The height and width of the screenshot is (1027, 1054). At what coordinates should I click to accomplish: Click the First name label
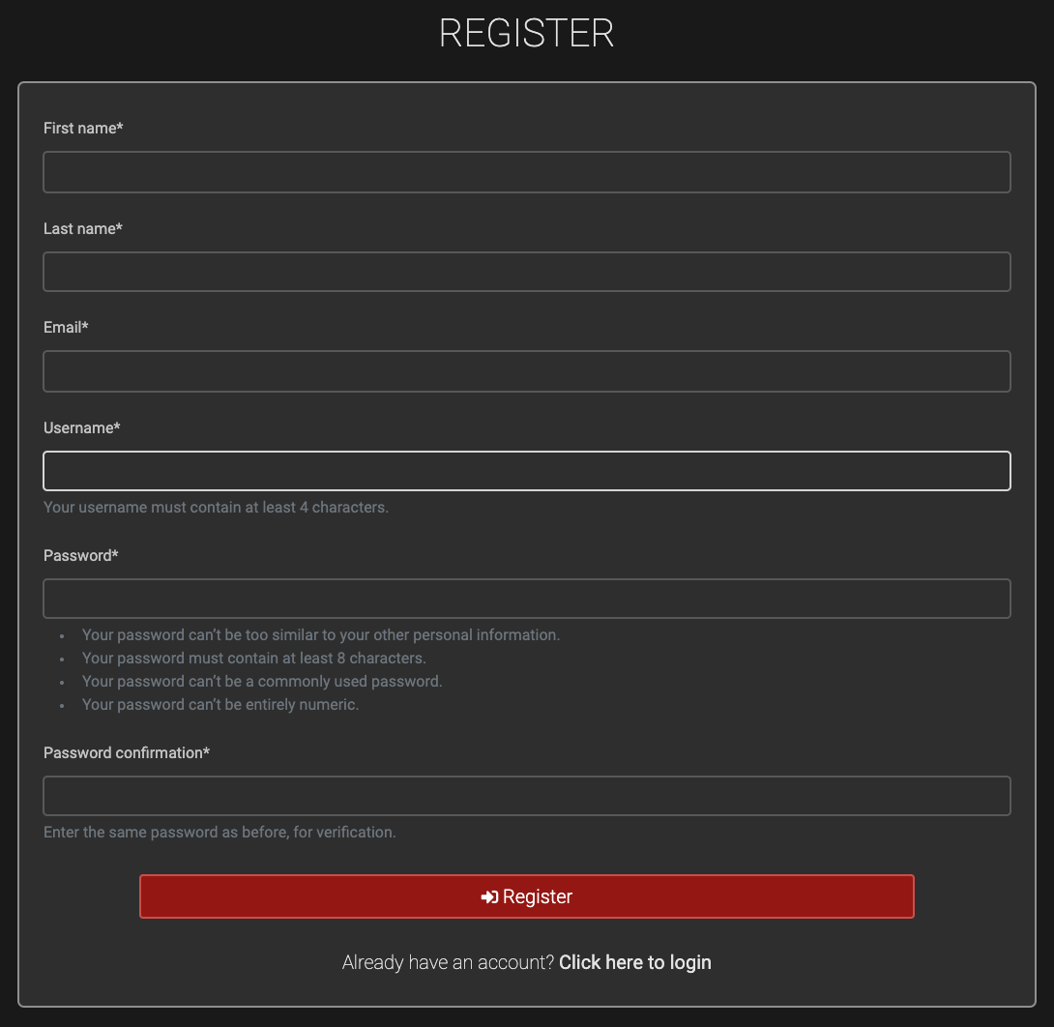(83, 128)
